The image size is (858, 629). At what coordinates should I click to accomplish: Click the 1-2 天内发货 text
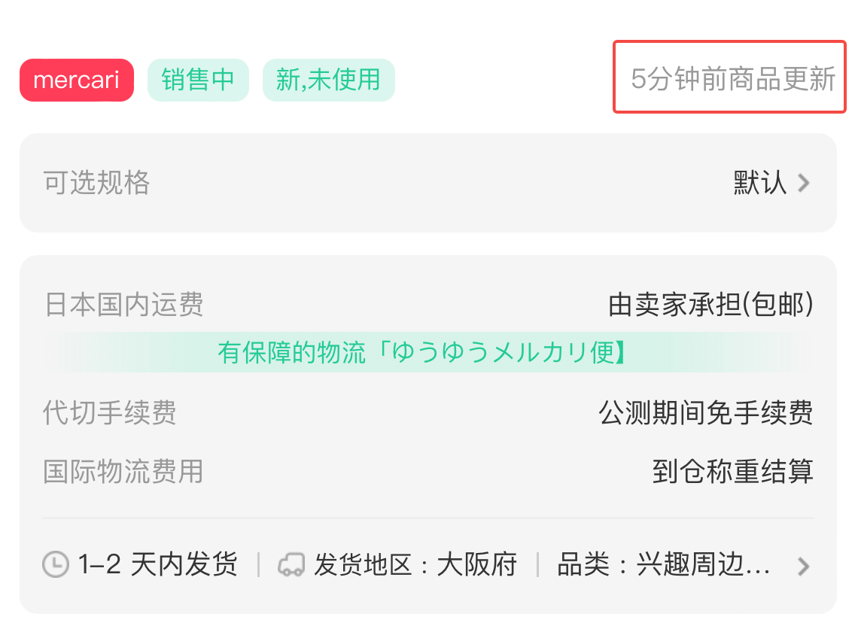[x=157, y=564]
